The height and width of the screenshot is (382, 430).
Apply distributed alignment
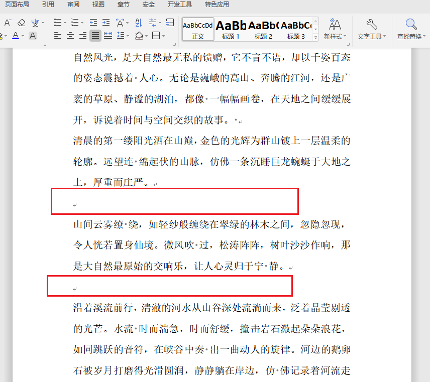click(108, 36)
